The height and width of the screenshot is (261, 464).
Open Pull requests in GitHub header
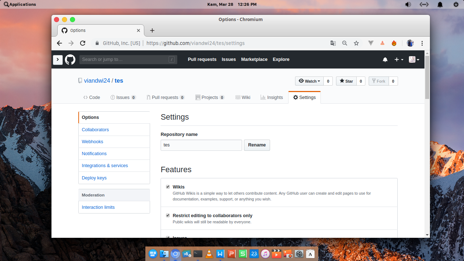(202, 59)
